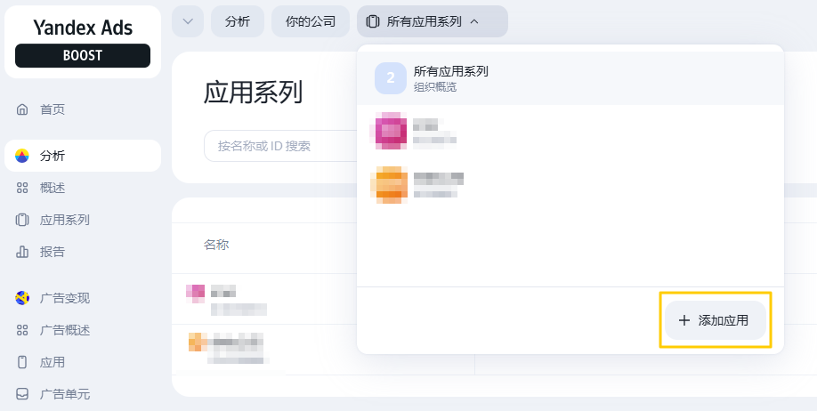Click the inbox icon beside 广告单元
The width and height of the screenshot is (817, 411).
pyautogui.click(x=22, y=394)
